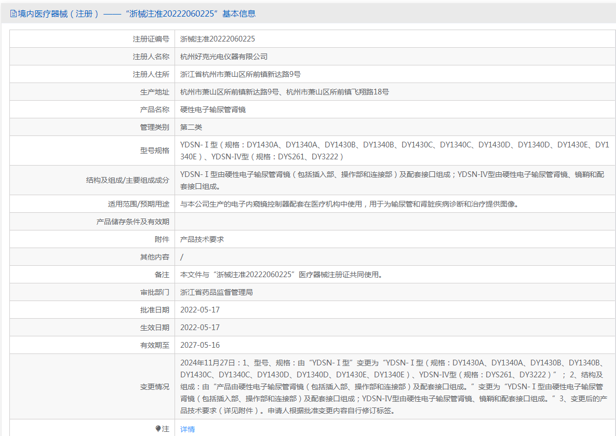Viewport: 616px width, 436px height.
Task: Click the 注册人住所 address value
Action: point(240,74)
